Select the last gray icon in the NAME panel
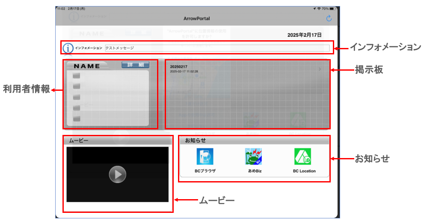The height and width of the screenshot is (221, 427). tap(77, 119)
